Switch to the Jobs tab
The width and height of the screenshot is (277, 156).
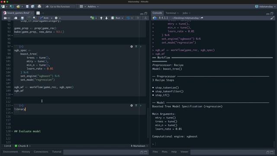tap(185, 13)
